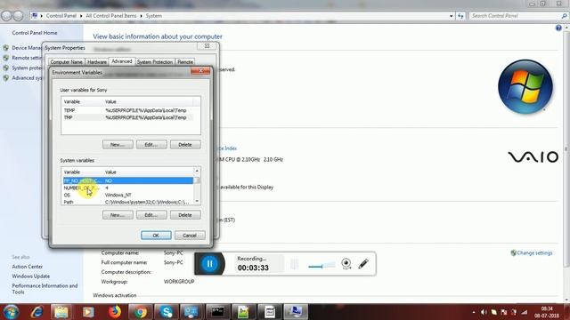
Task: Select the OS system variable row
Action: 128,195
